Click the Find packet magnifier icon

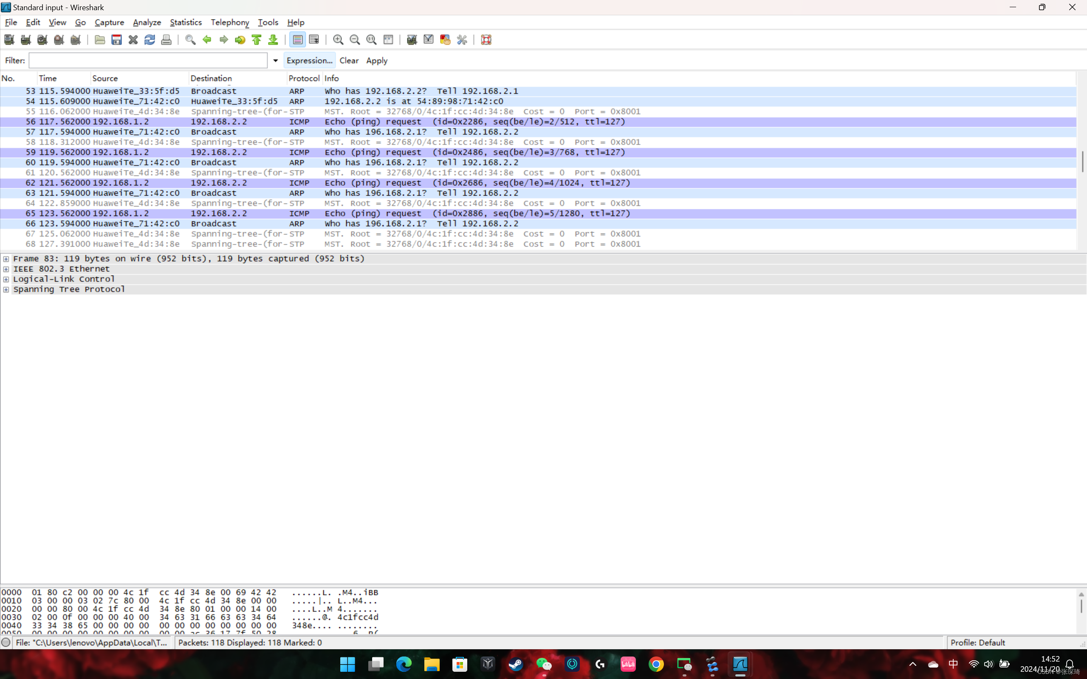tap(190, 39)
